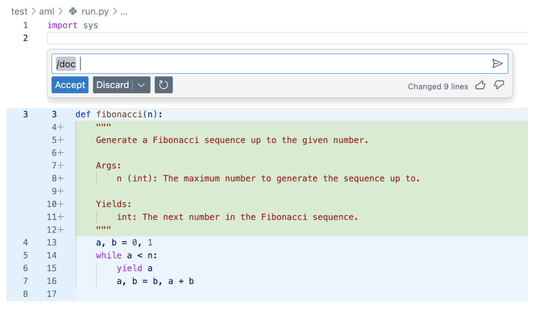Click the /doc command tag

click(x=66, y=64)
